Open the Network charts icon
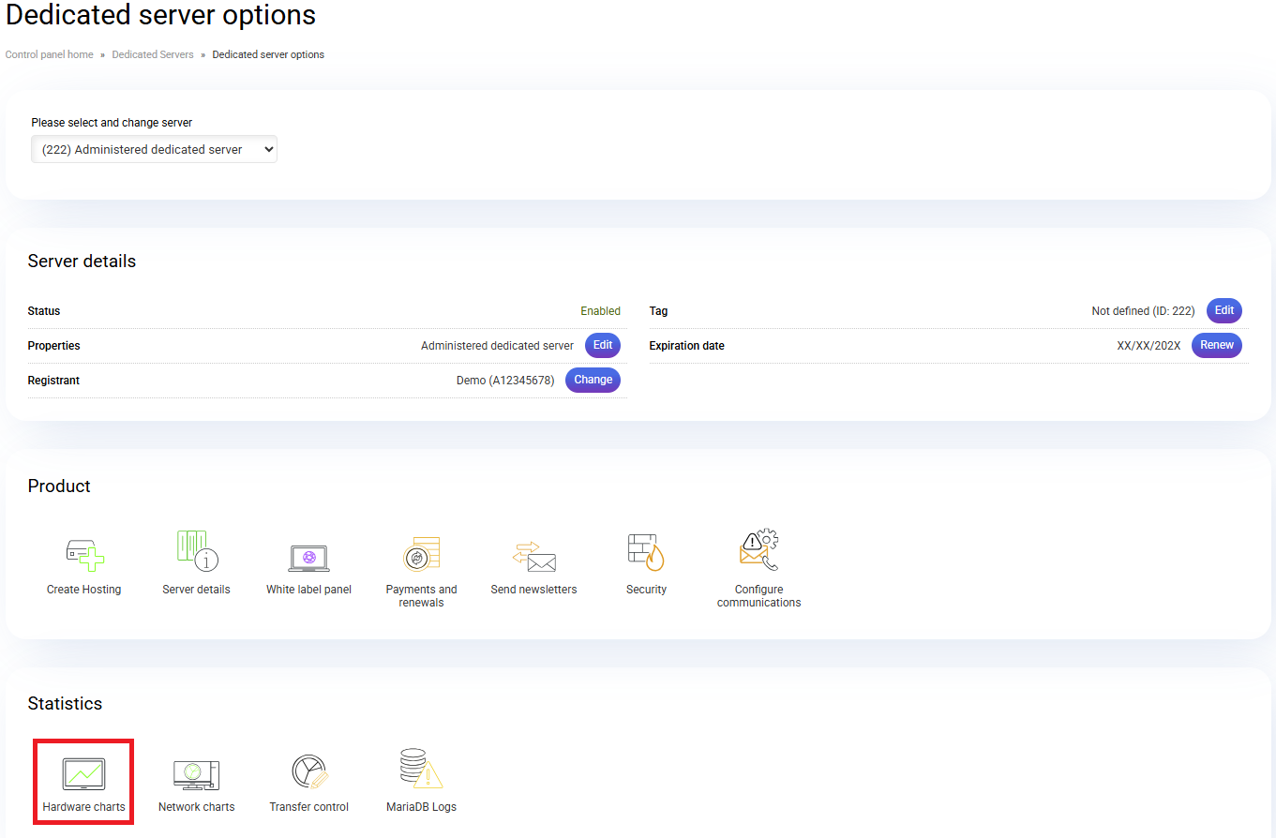Screen dimensions: 1276x838 click(x=196, y=773)
